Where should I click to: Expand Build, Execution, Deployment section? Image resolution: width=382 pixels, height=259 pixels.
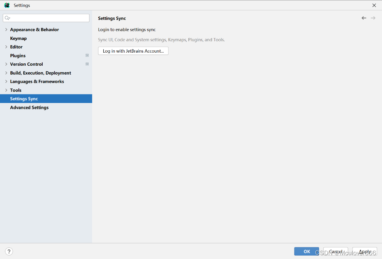pyautogui.click(x=6, y=73)
